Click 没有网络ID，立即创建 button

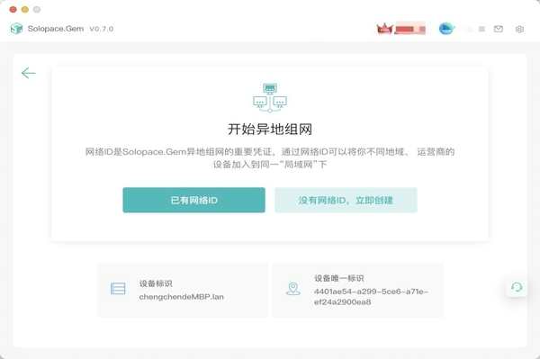346,200
